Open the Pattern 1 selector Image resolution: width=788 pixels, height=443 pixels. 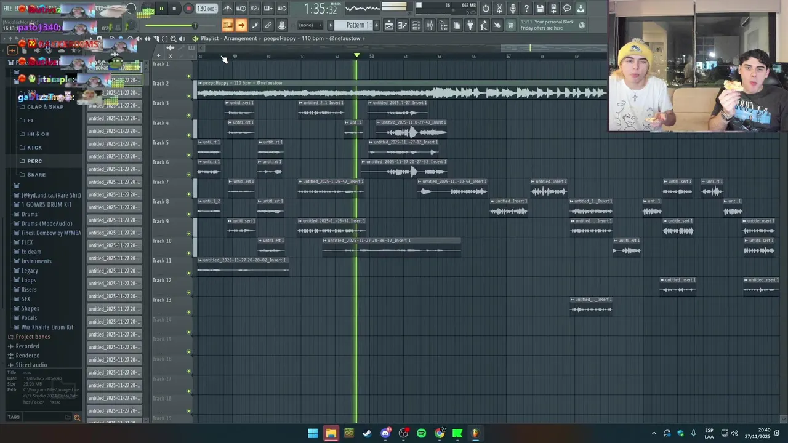click(x=357, y=25)
